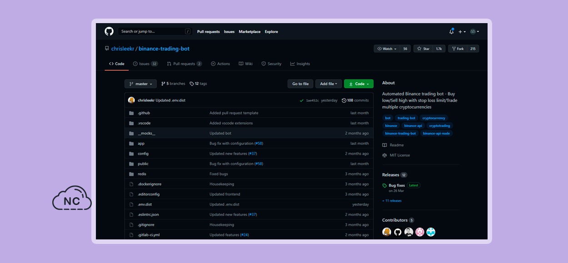Switch to the Pull requests tab with 2 count
568x263 pixels.
tap(184, 64)
